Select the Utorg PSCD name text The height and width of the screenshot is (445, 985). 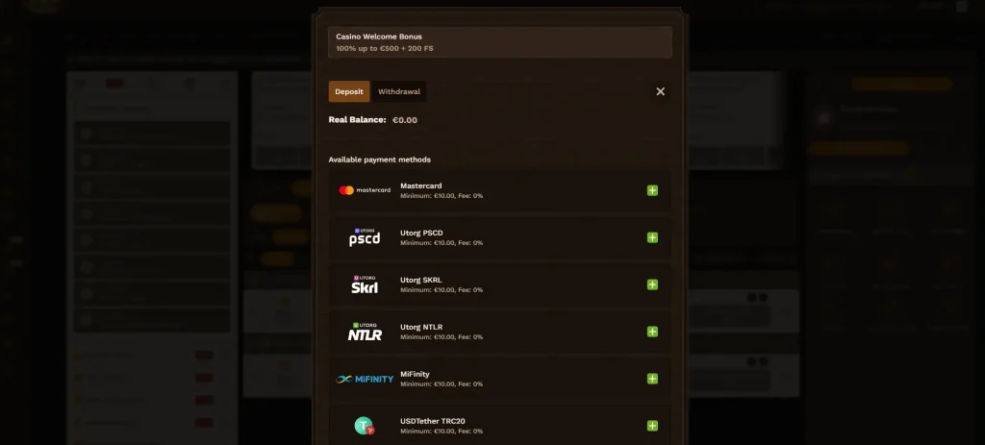click(421, 233)
